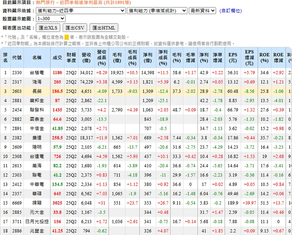Image resolution: width=292 pixels, height=235 pixels.
Task: Select 緯穎 EPS value 189.9
Action: 233,203
